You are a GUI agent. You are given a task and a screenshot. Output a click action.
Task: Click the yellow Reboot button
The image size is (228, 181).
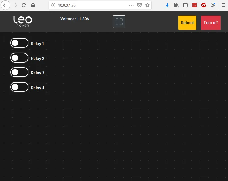[x=187, y=23]
